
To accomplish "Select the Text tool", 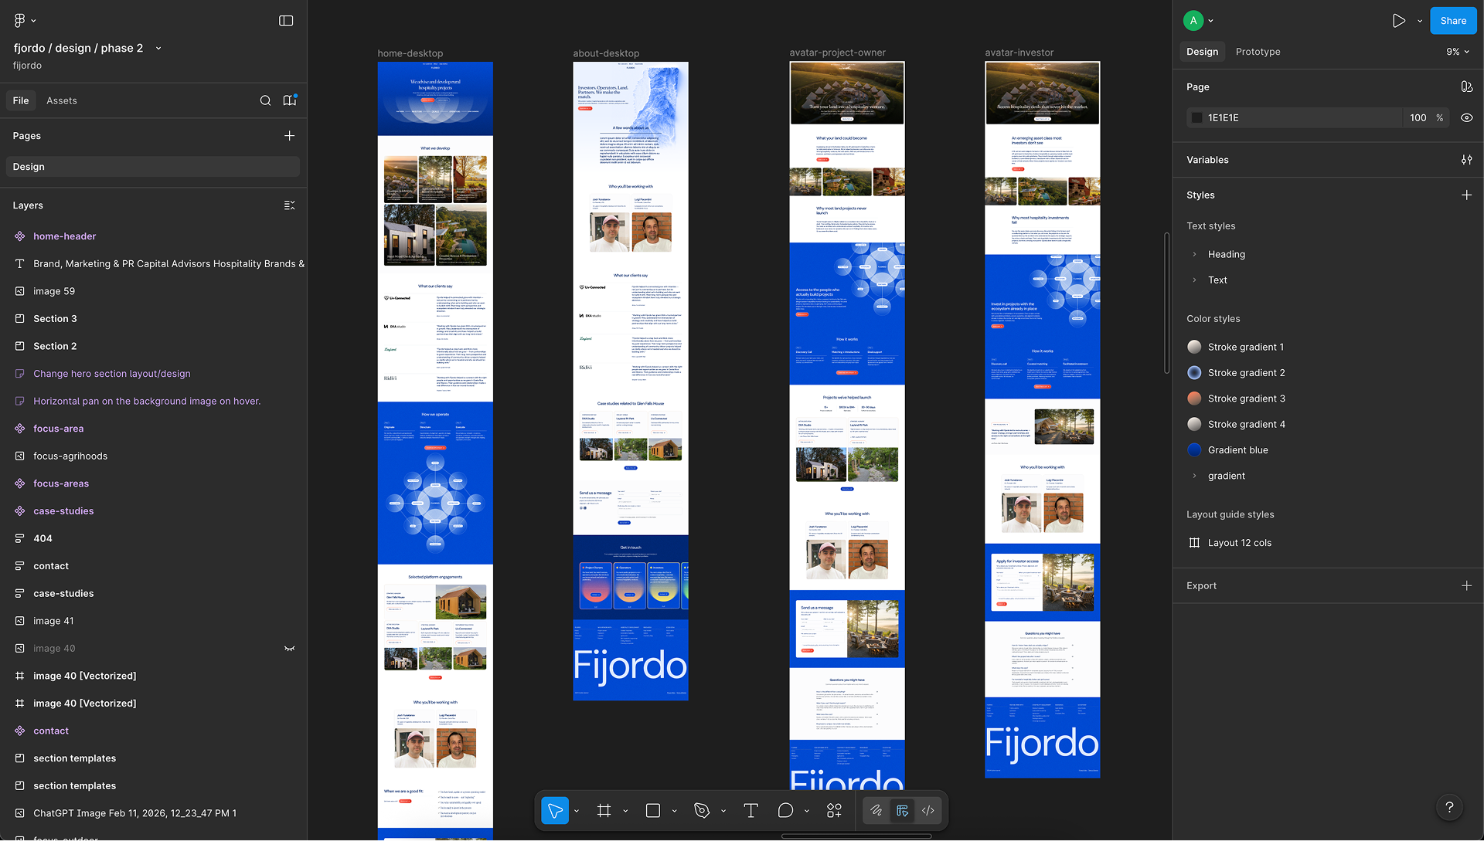I will [750, 811].
